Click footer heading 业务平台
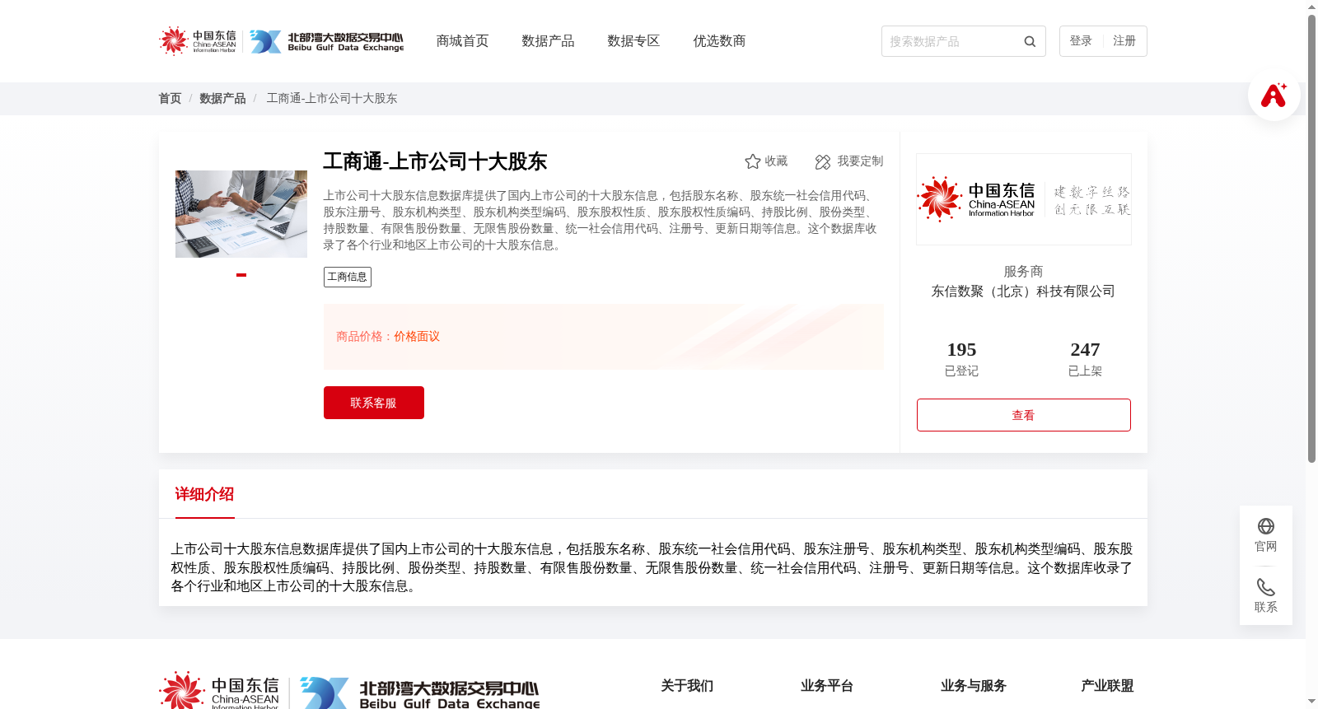Viewport: 1318px width, 709px height. (827, 686)
